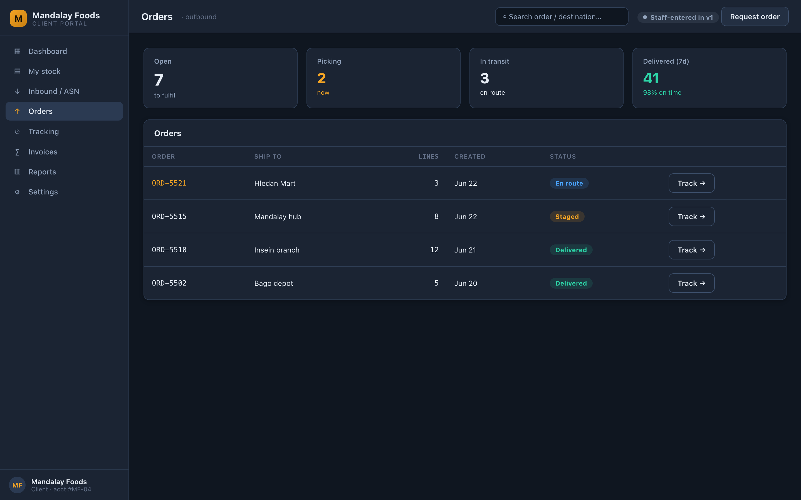Image resolution: width=801 pixels, height=500 pixels.
Task: Navigate to Tracking
Action: (64, 132)
